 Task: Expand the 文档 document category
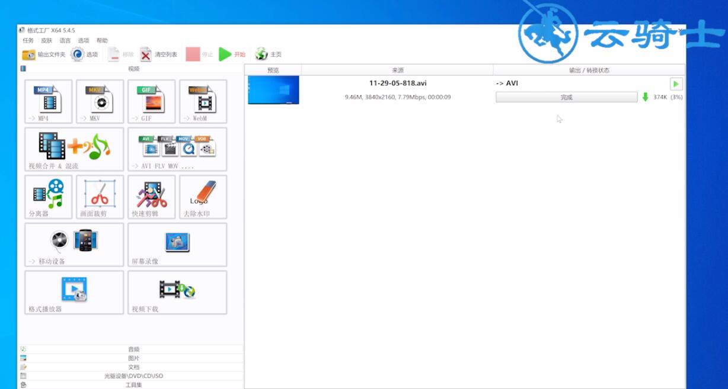coord(131,367)
